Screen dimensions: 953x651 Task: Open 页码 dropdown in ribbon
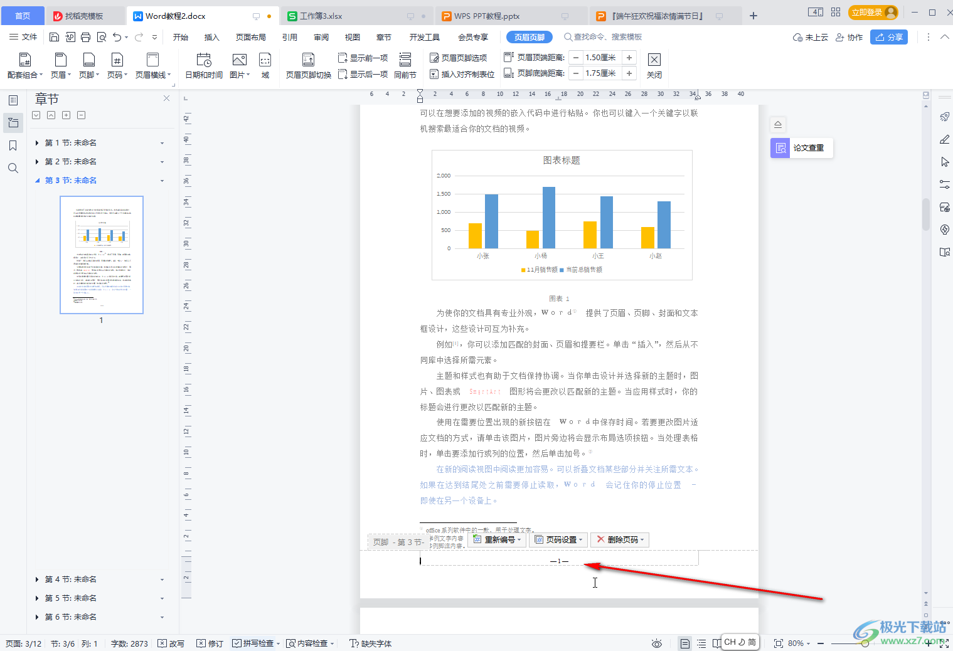[117, 66]
